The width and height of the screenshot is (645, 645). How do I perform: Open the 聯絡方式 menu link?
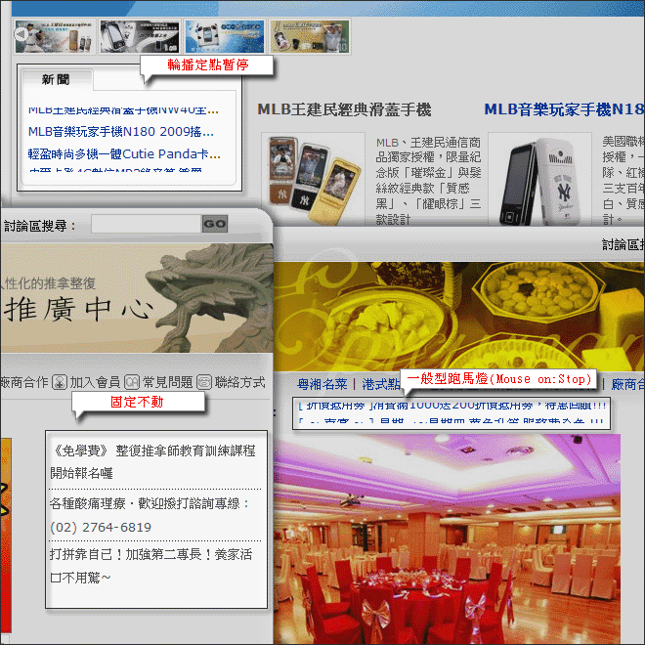coord(239,382)
